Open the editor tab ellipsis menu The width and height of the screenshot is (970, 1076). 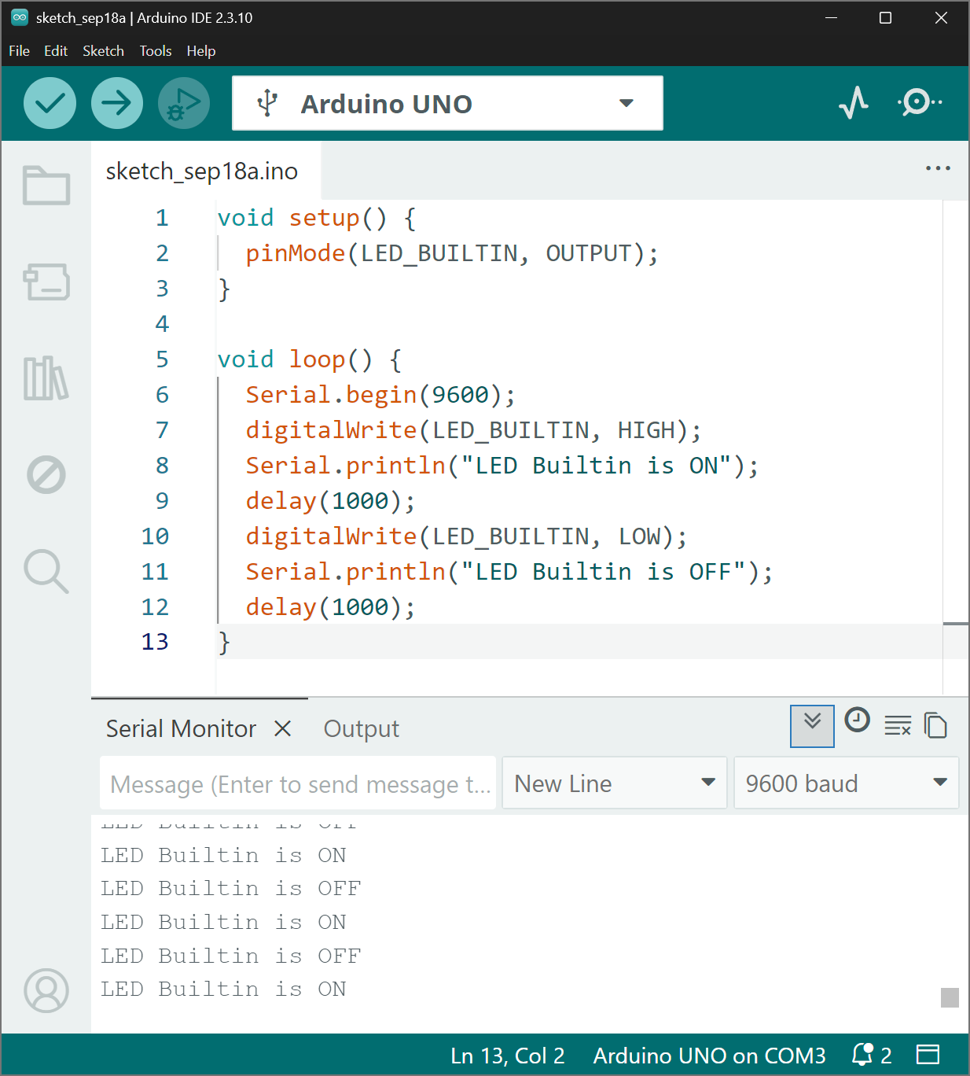[938, 168]
